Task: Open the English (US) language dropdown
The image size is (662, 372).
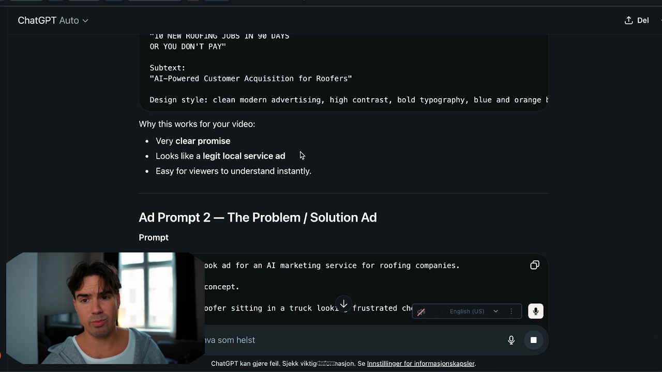Action: pos(473,311)
